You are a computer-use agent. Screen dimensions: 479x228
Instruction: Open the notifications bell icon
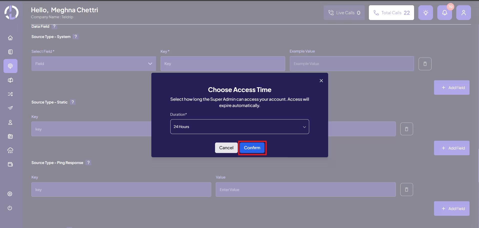click(445, 13)
